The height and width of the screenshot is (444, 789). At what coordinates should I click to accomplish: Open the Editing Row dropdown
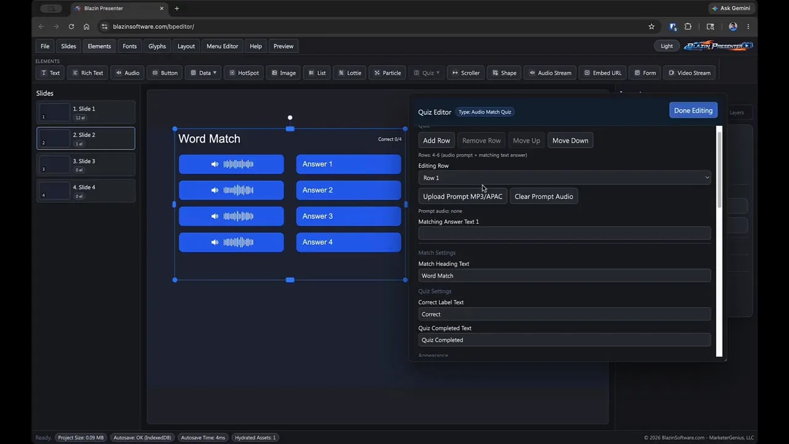click(x=565, y=178)
